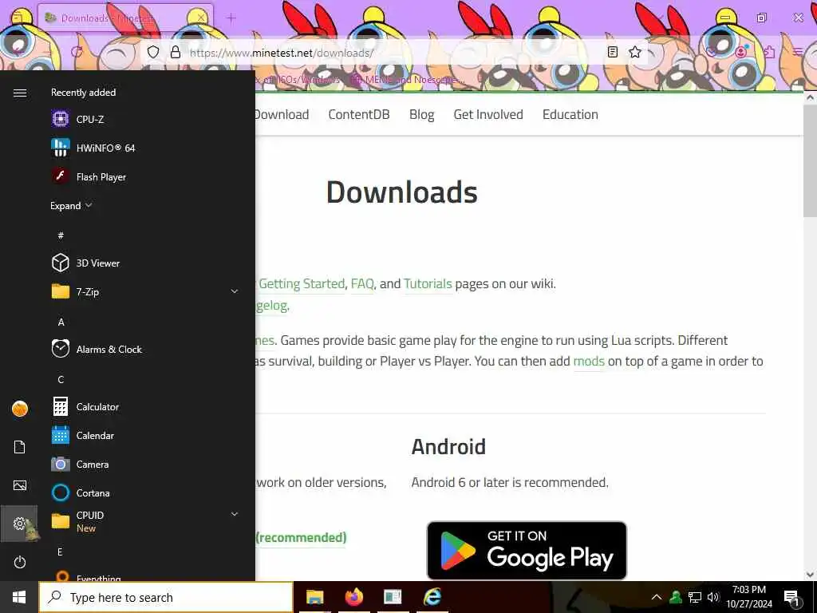The height and width of the screenshot is (613, 817).
Task: Follow the mods link
Action: (589, 362)
